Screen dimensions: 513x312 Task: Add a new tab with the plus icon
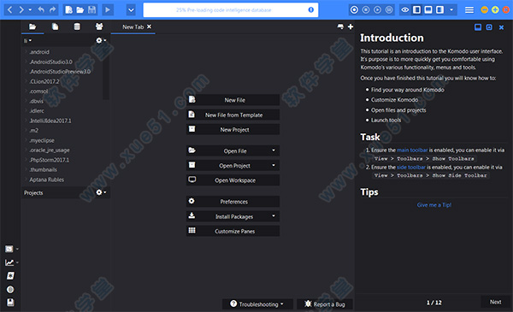[x=351, y=26]
